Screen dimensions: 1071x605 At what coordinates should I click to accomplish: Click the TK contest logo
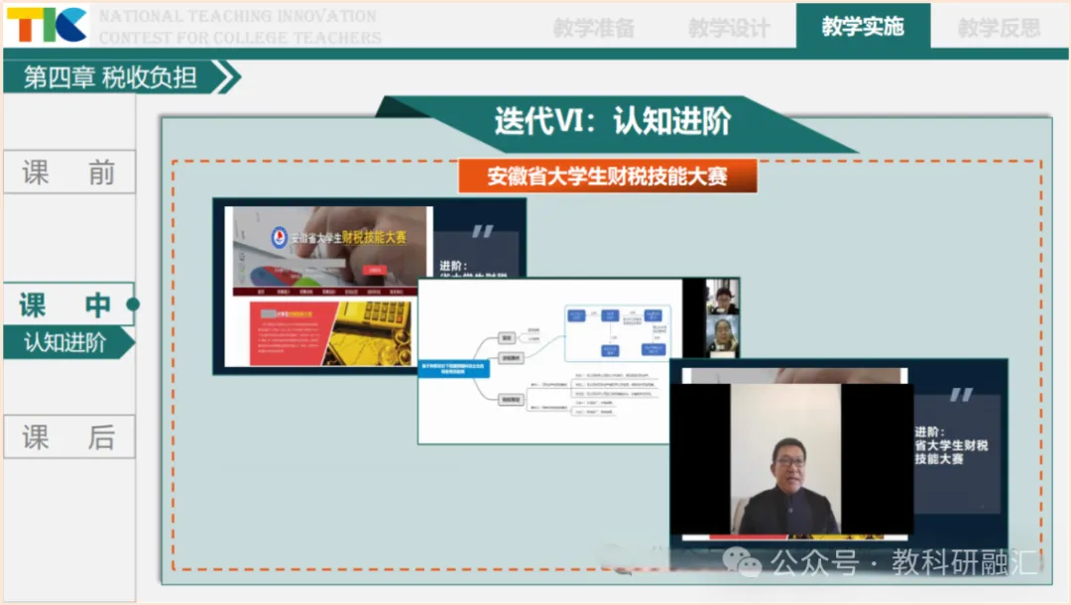coord(47,25)
